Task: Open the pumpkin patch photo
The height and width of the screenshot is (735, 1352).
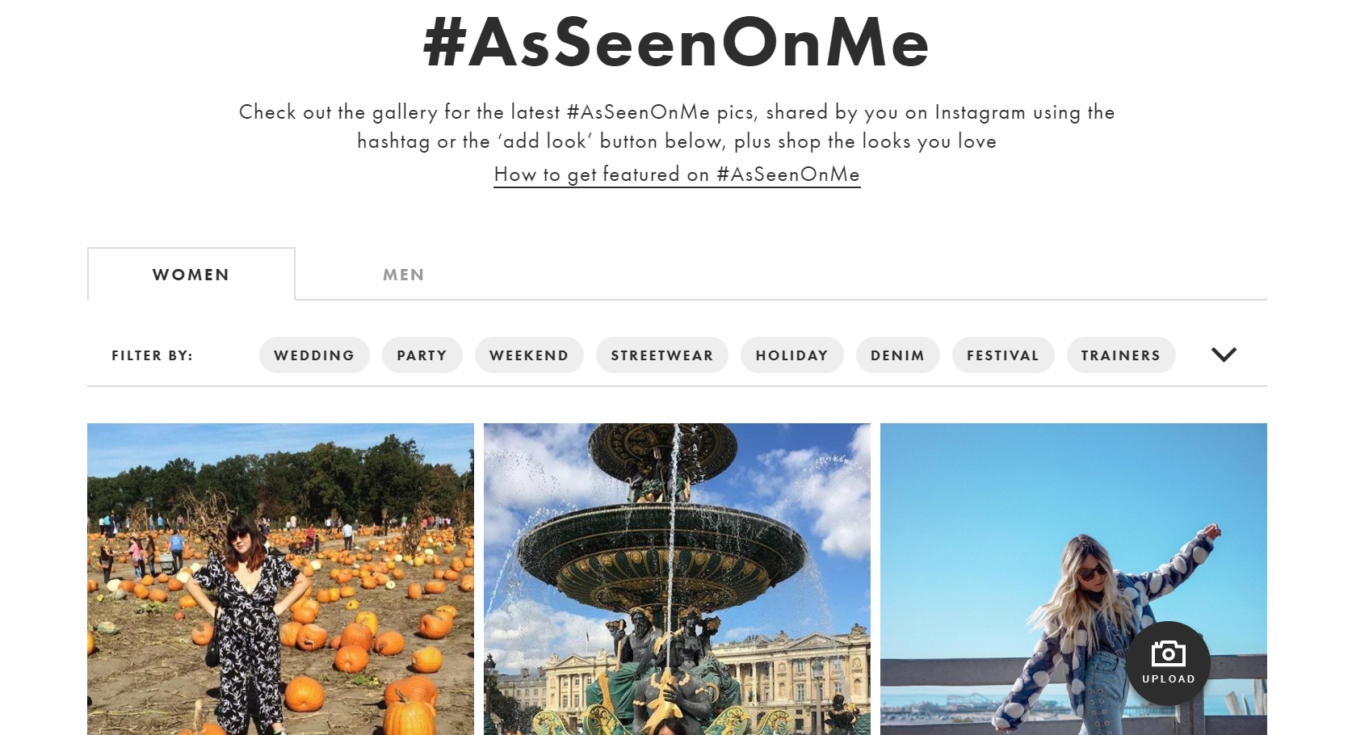Action: pyautogui.click(x=280, y=579)
